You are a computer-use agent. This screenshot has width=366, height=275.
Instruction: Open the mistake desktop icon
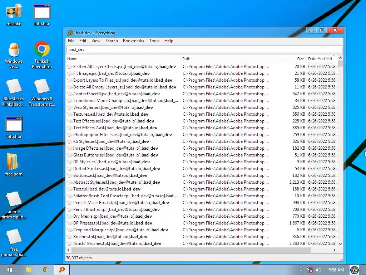[14, 15]
